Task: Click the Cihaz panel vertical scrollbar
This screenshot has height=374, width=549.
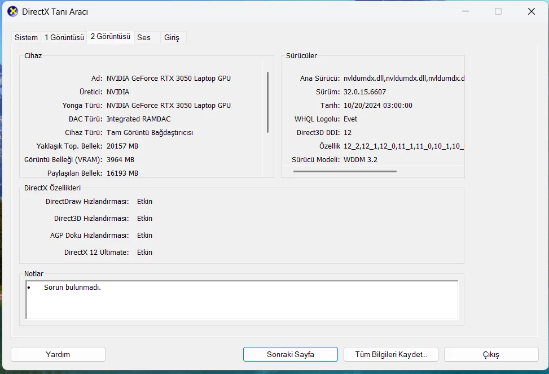Action: click(268, 102)
